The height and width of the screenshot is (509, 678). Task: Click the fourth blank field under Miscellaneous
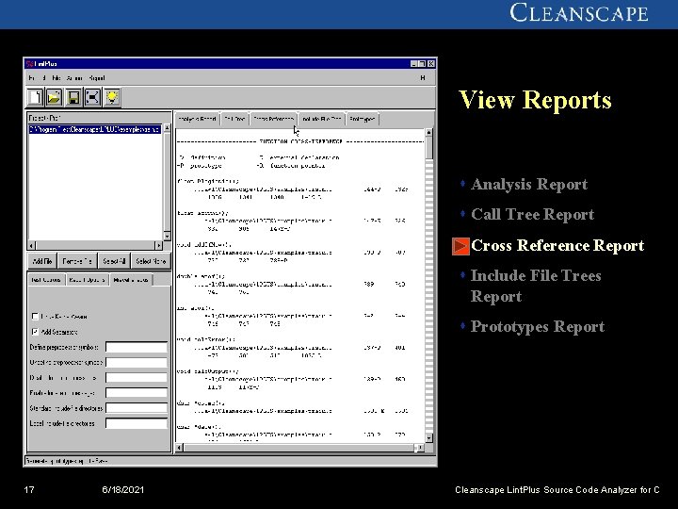[x=137, y=393]
